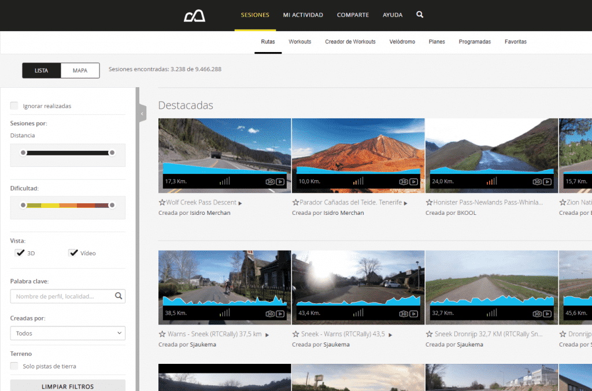
Task: Click Distancia slider right handle
Action: 112,152
